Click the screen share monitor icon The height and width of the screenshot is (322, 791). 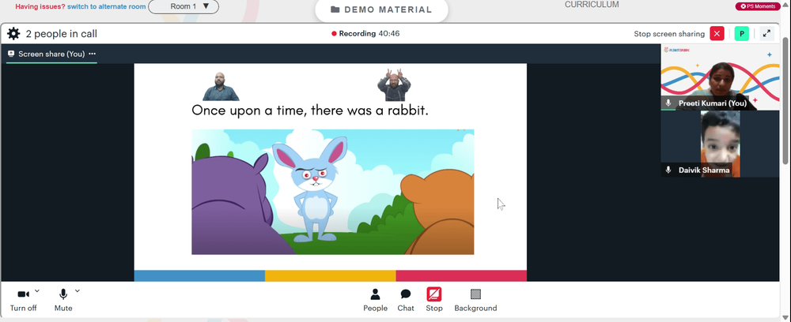pyautogui.click(x=11, y=54)
